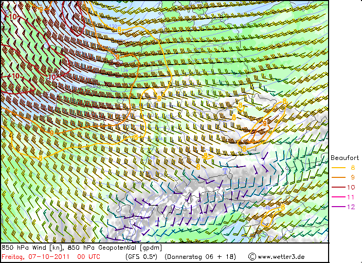This screenshot has width=362, height=263.
Task: Click the red date text Freitag, 07-10-2011
Action: 35,256
